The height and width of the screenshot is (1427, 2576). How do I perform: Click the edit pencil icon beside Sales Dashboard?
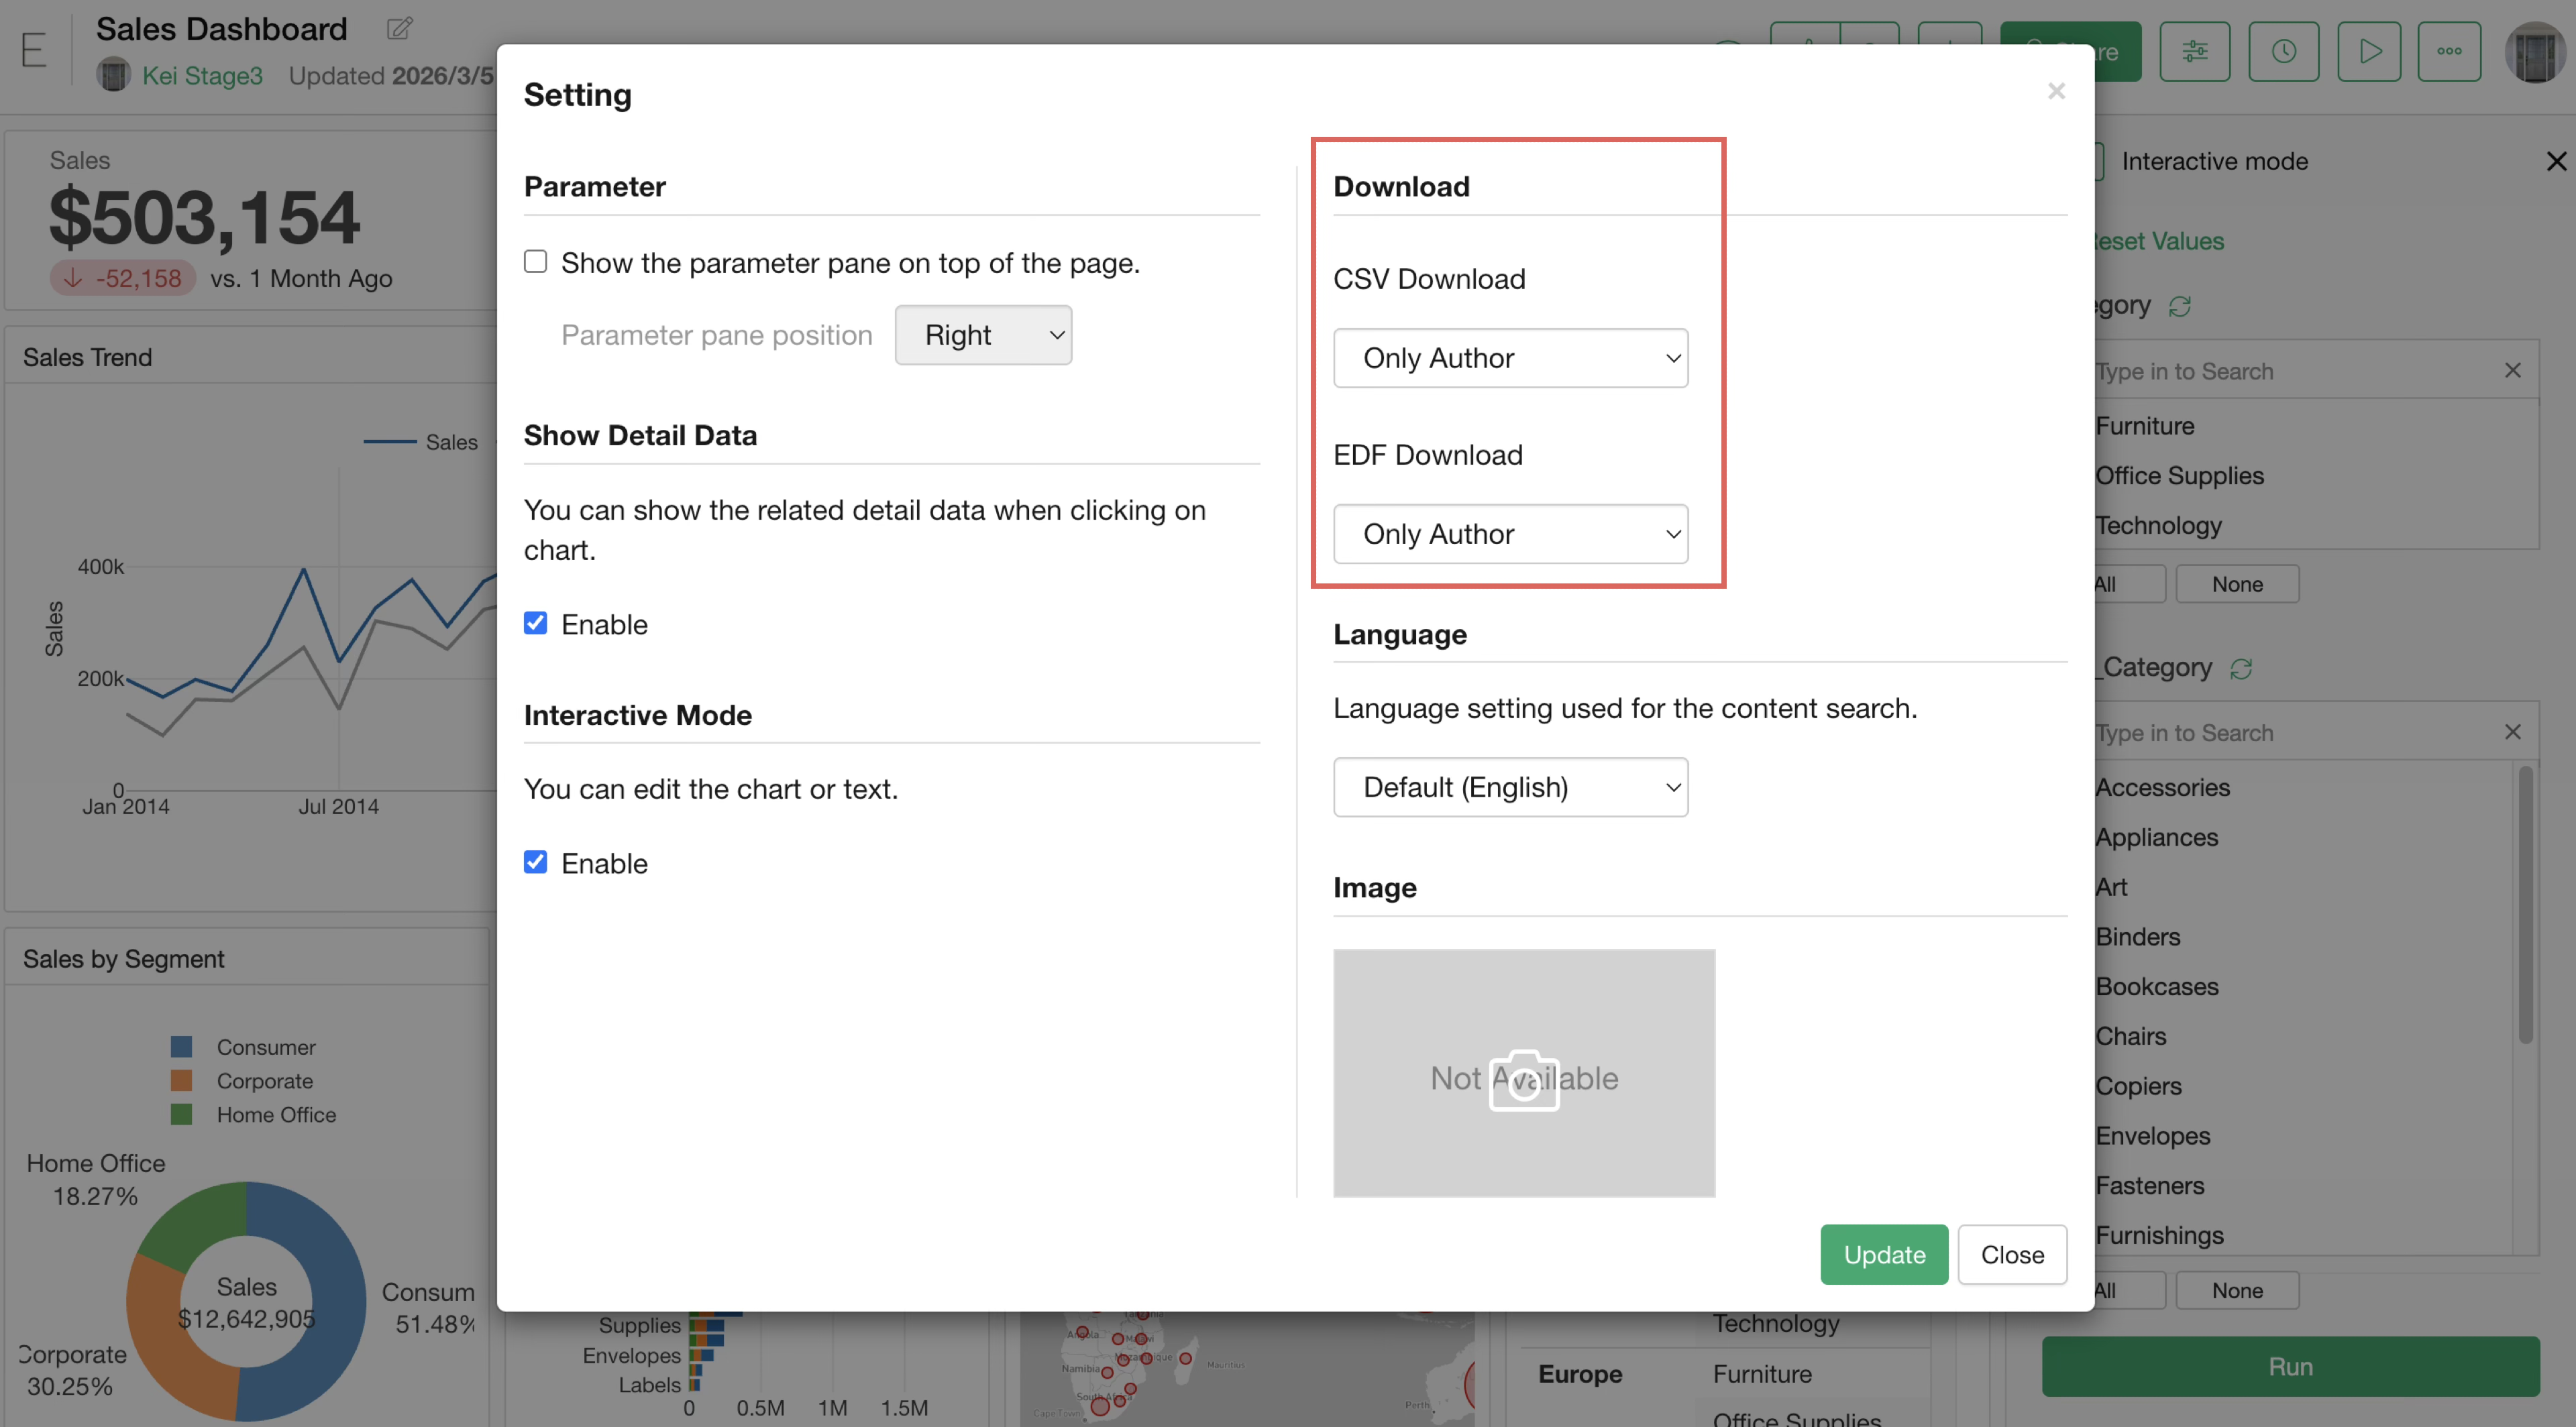(x=399, y=28)
